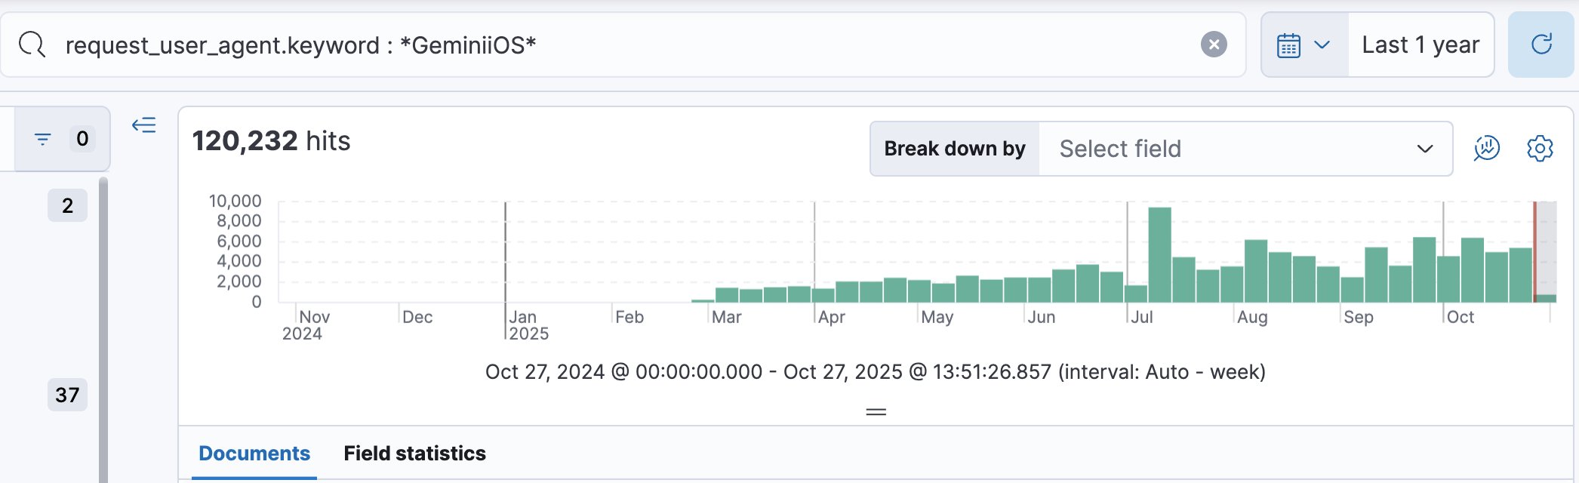1579x483 pixels.
Task: Expand the chevron next to the calendar icon
Action: 1322,45
